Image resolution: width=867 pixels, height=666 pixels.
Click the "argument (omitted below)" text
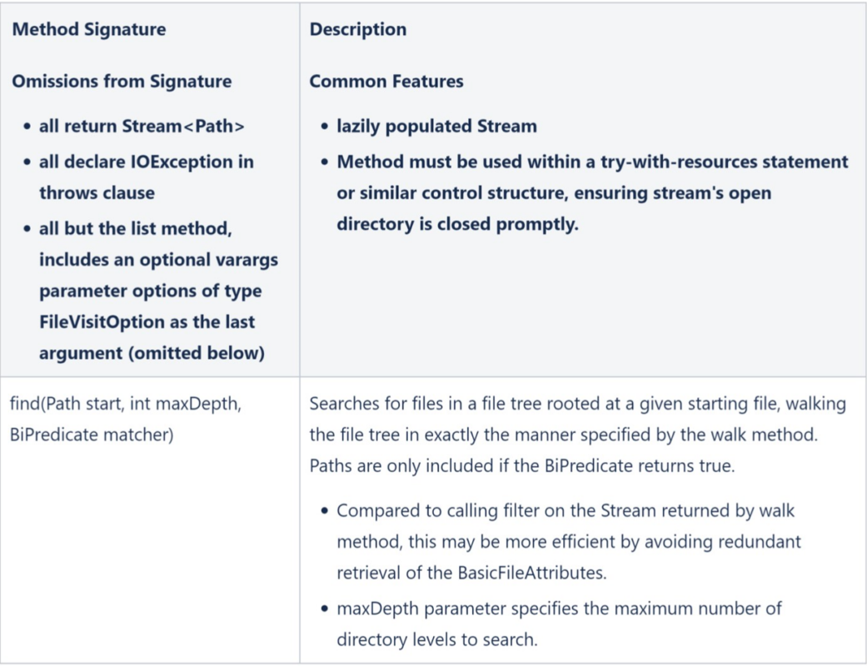(152, 353)
